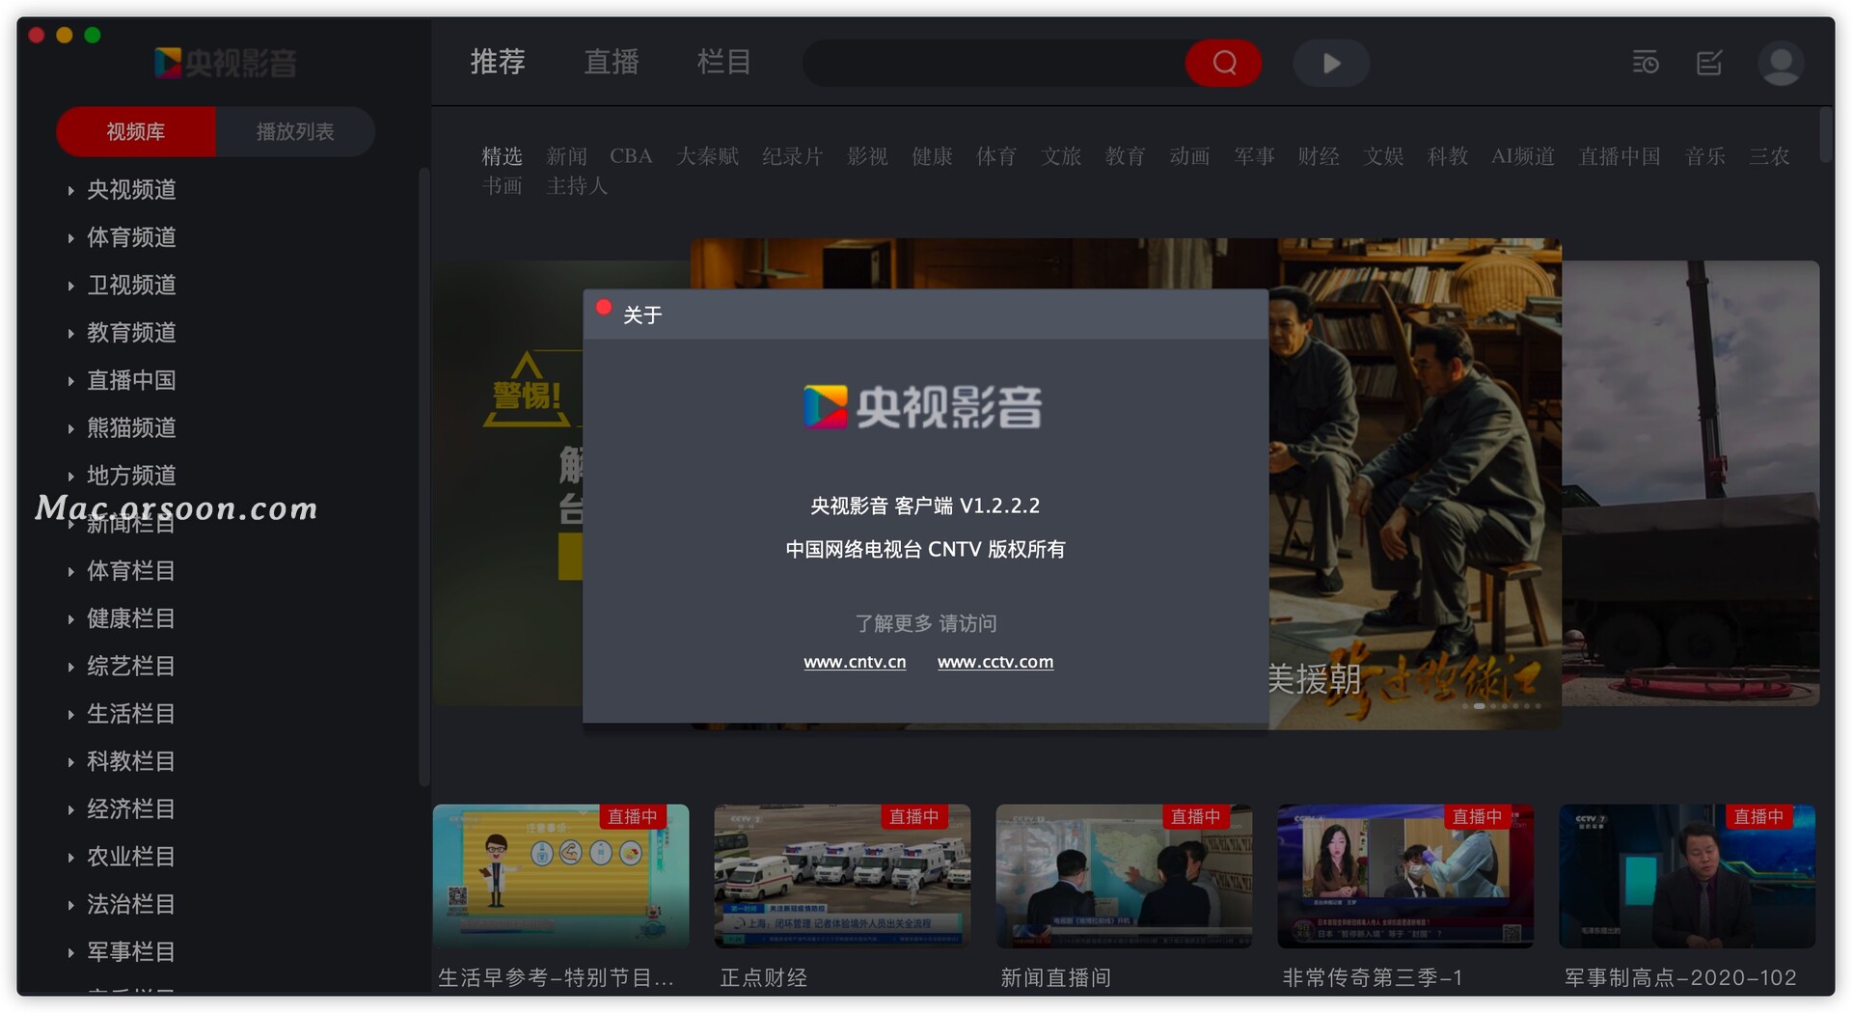Viewport: 1852px width, 1013px height.
Task: Select the CBA category
Action: pyautogui.click(x=631, y=156)
